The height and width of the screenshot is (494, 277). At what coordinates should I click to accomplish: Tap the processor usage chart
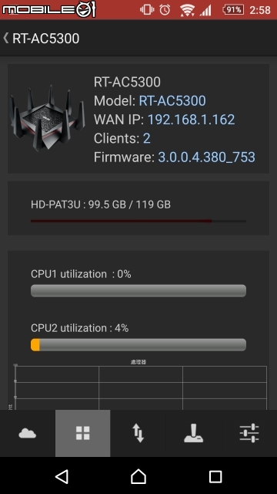pyautogui.click(x=140, y=386)
